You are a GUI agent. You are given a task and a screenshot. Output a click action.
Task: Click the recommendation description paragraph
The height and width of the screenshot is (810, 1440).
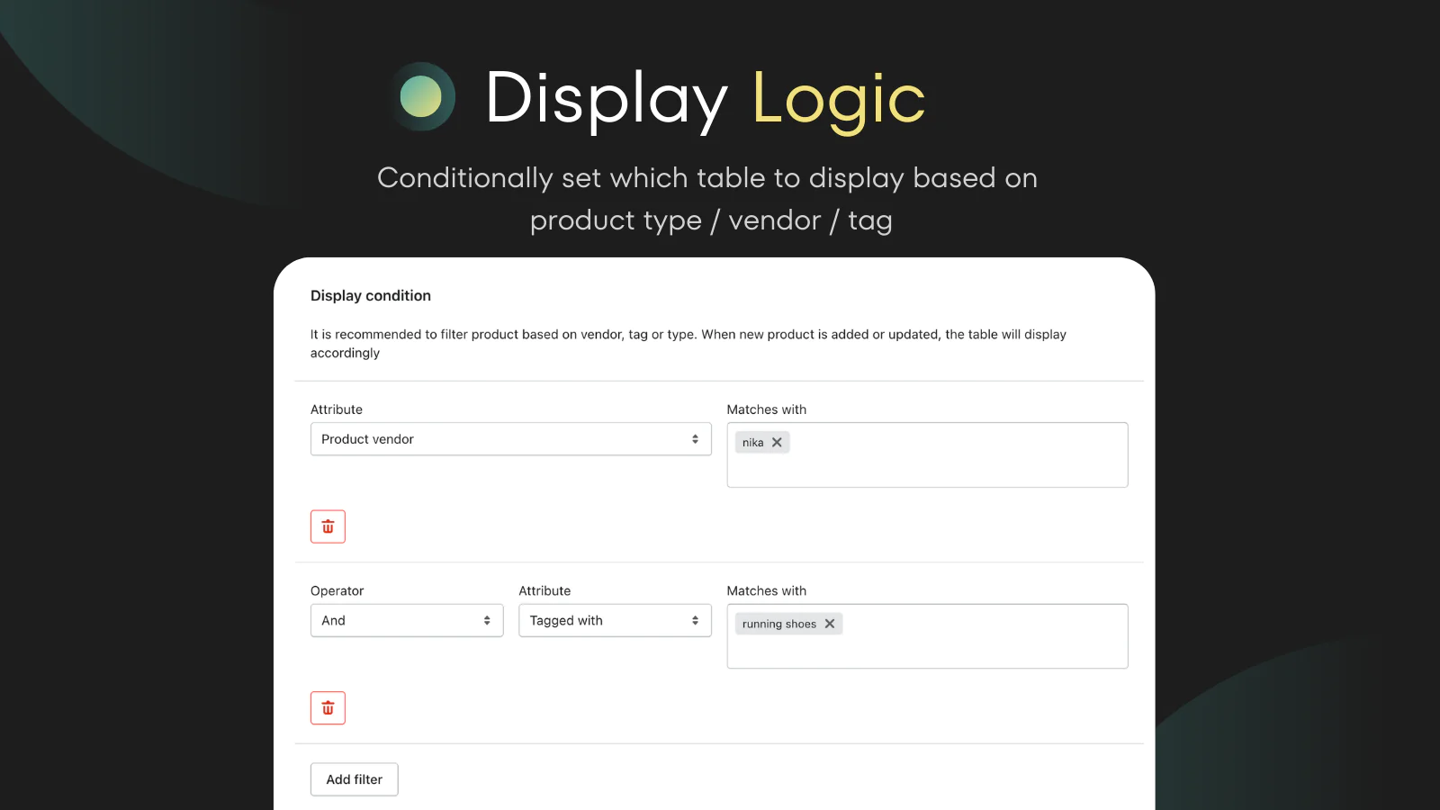pos(688,344)
